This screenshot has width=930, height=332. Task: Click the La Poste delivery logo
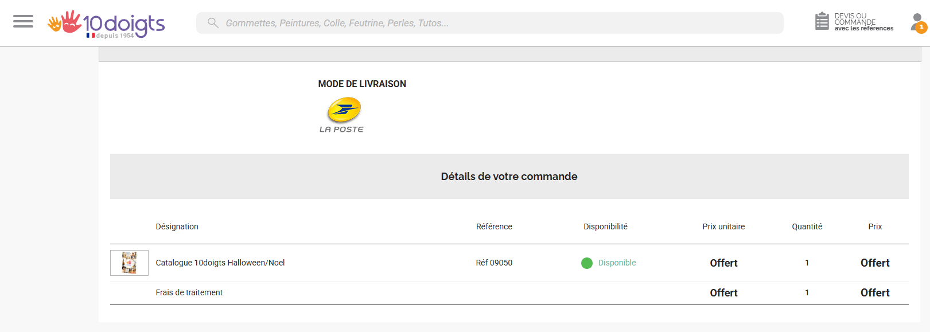[x=343, y=115]
